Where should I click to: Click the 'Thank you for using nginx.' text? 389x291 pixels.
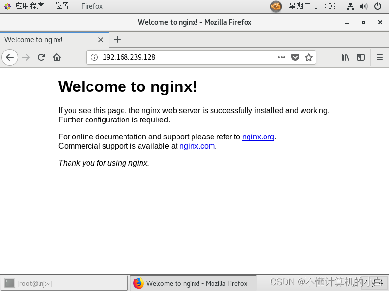pos(104,163)
